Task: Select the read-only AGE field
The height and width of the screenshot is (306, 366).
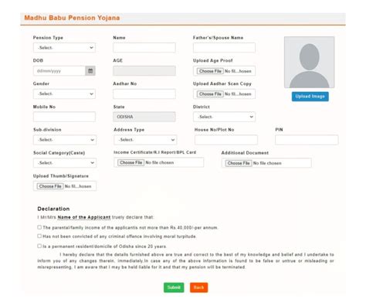Action: point(144,71)
